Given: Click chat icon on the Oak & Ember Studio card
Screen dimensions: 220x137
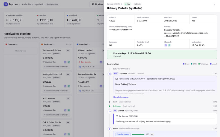Looking at the screenshot, I should pos(69,134).
